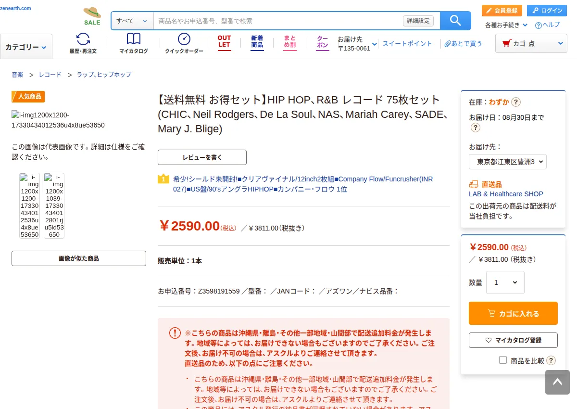Click the red warning exclamation icon
The height and width of the screenshot is (409, 577).
tap(175, 333)
